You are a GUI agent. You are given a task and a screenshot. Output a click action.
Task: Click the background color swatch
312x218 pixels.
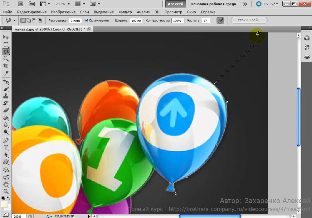[8, 208]
